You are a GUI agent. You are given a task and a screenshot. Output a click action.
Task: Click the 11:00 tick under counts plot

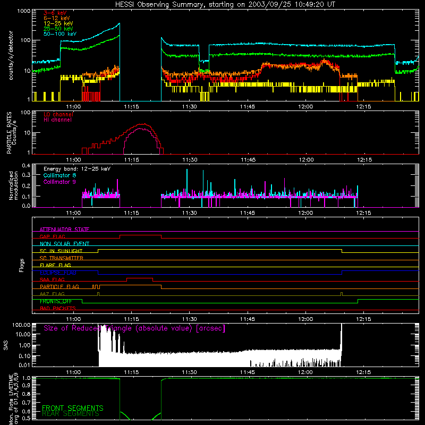pos(73,107)
